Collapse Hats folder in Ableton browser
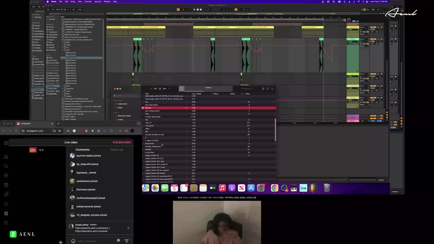This screenshot has width=434, height=244. 63,50
